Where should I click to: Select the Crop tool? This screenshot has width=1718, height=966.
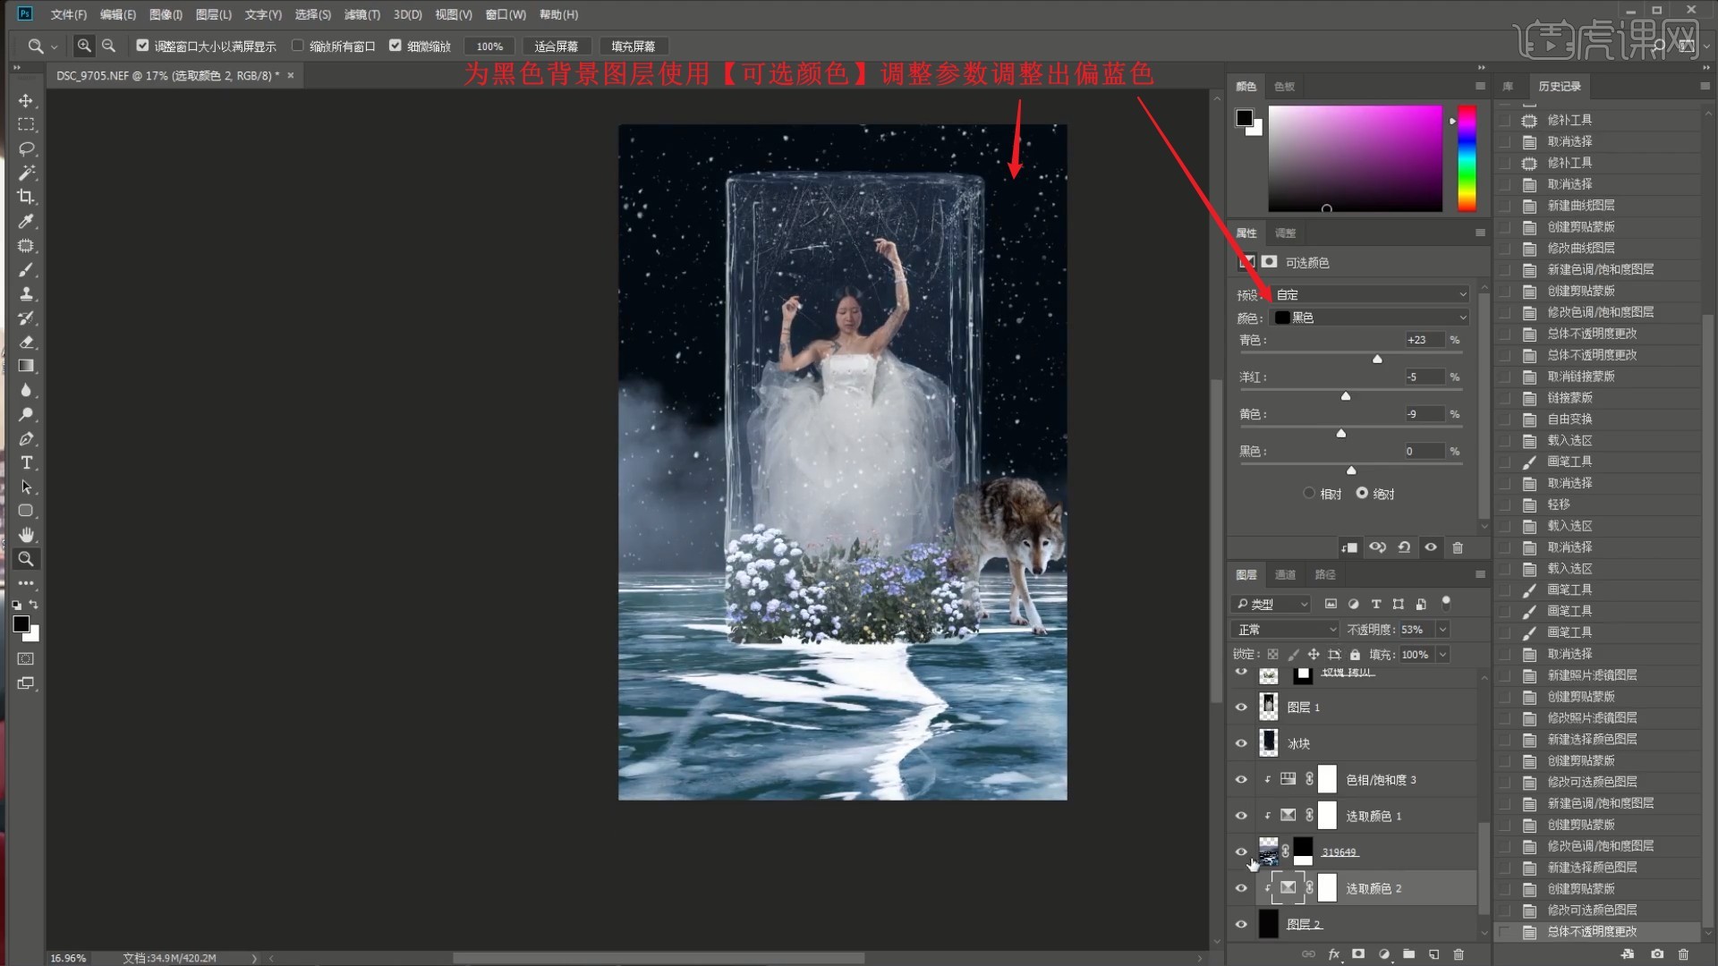[x=26, y=197]
